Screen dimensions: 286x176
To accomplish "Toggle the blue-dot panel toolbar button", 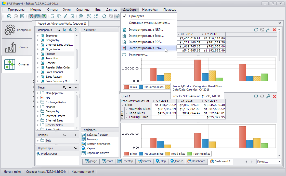I will (37, 16).
